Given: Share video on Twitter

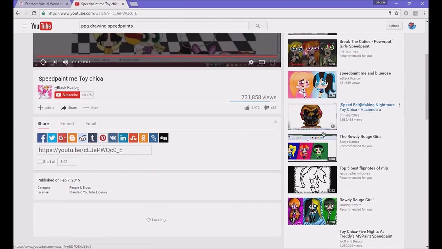Looking at the screenshot, I should tap(52, 138).
